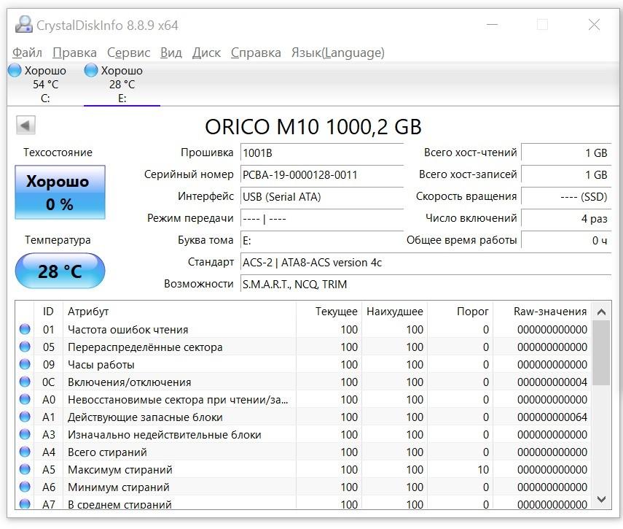Click the serial number field
This screenshot has width=623, height=529.
pos(321,175)
